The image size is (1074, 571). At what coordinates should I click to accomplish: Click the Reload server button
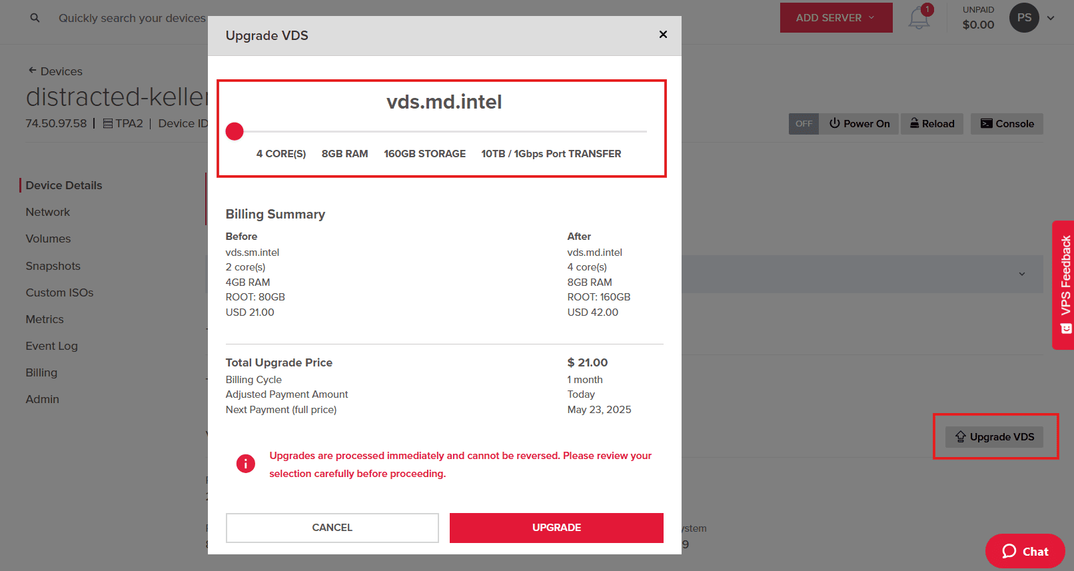tap(932, 124)
